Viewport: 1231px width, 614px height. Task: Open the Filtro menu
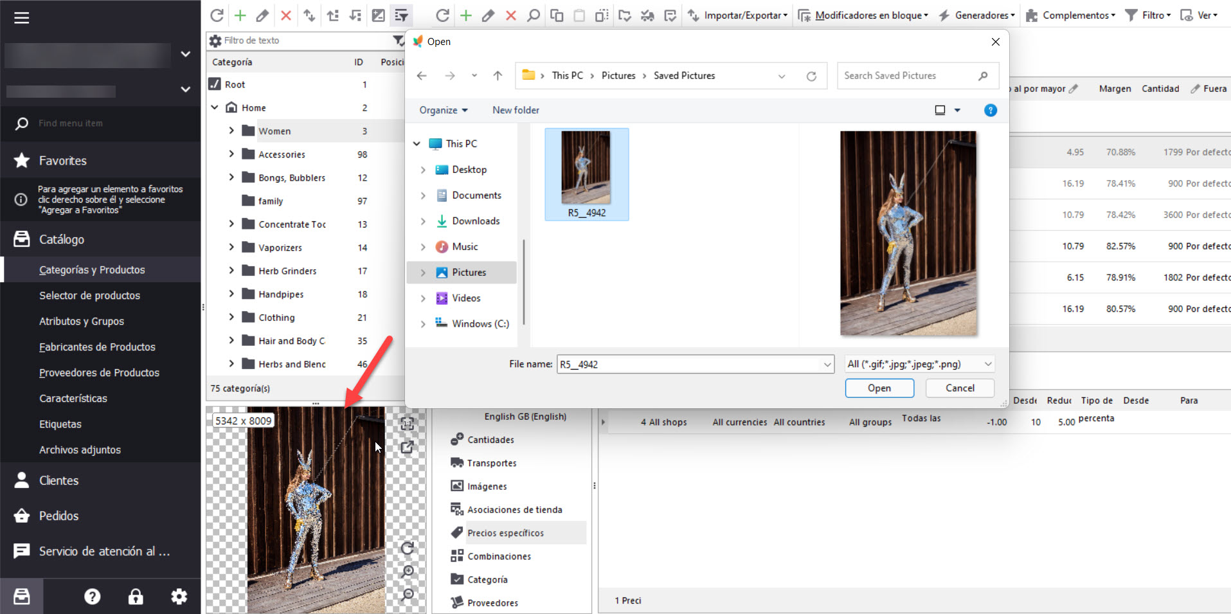tap(1148, 15)
